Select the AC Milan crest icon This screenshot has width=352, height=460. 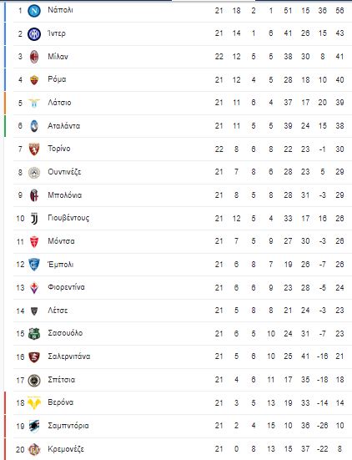(x=34, y=57)
